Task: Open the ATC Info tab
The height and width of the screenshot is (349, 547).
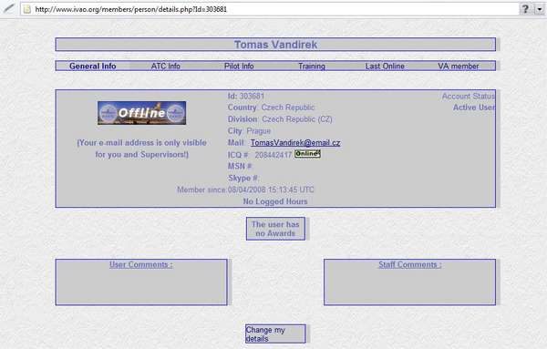Action: point(166,66)
